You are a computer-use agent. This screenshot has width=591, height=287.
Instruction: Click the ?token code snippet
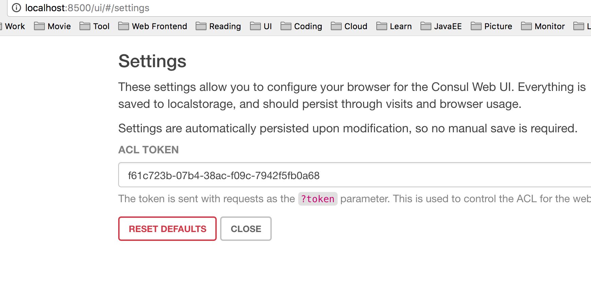click(x=318, y=199)
